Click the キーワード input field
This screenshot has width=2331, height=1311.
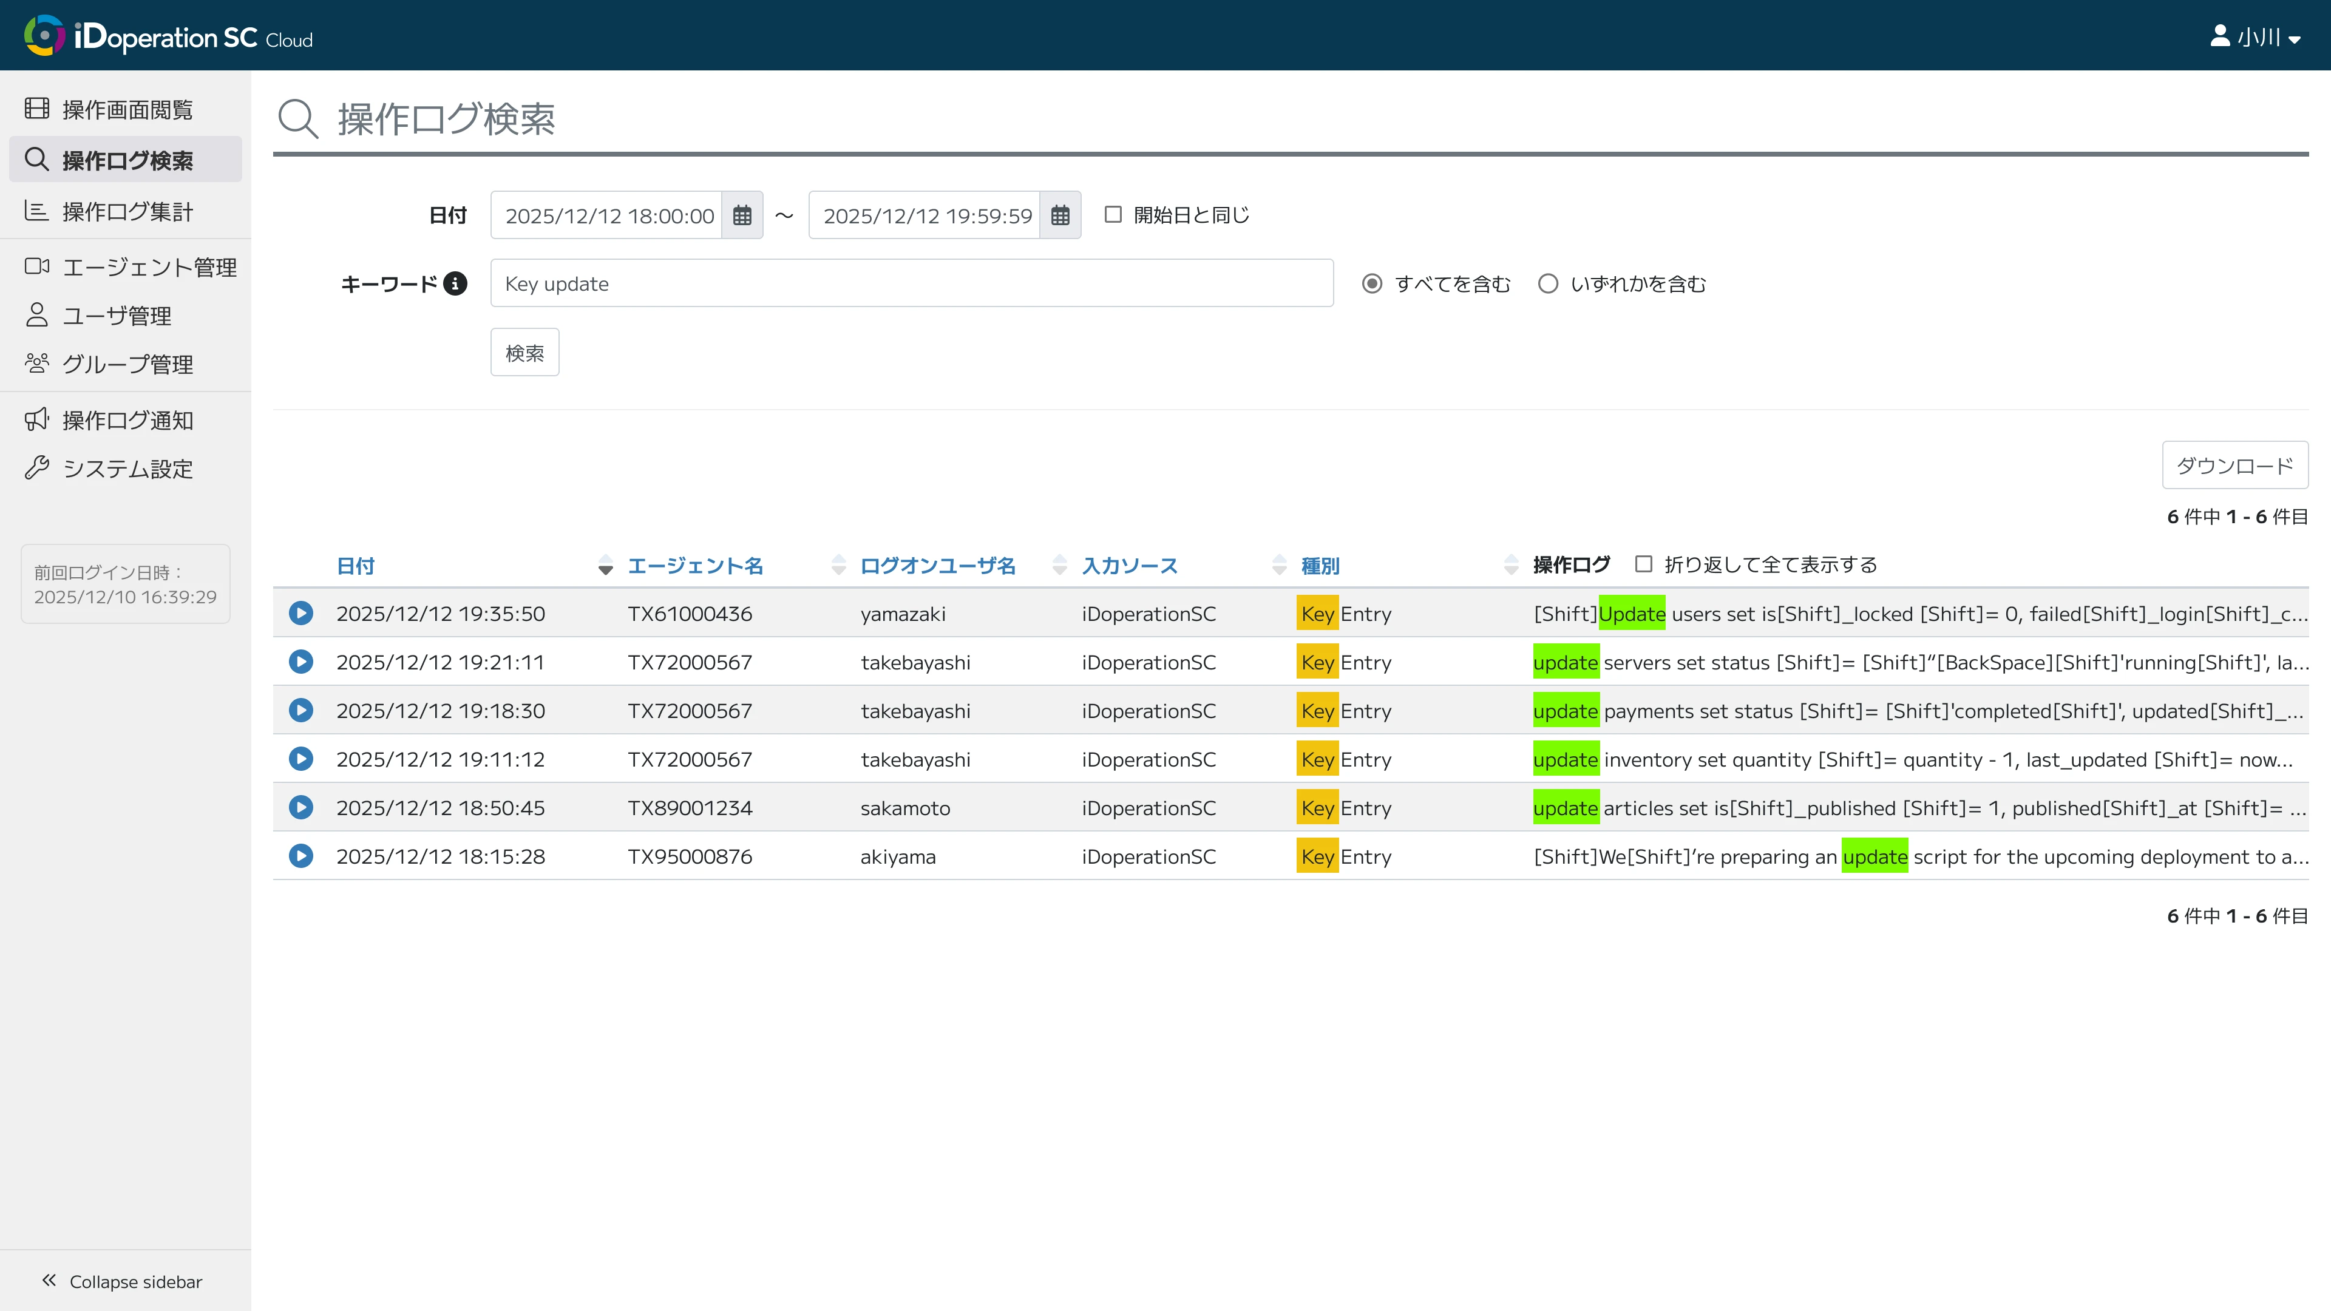911,284
